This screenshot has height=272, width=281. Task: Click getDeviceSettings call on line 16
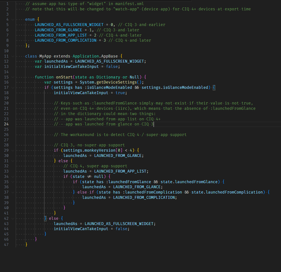[116, 82]
